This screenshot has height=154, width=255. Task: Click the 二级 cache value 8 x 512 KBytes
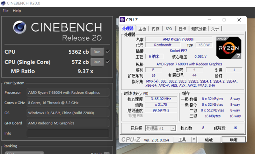(212, 110)
